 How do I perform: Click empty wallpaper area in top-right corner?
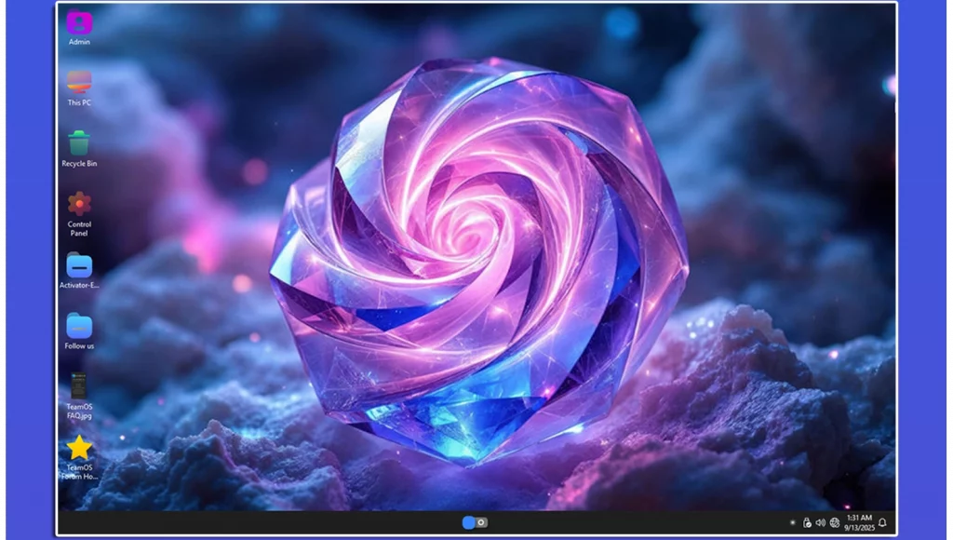[838, 37]
